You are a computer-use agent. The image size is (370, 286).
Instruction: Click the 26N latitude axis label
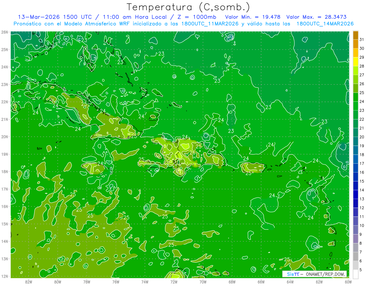tap(4, 32)
